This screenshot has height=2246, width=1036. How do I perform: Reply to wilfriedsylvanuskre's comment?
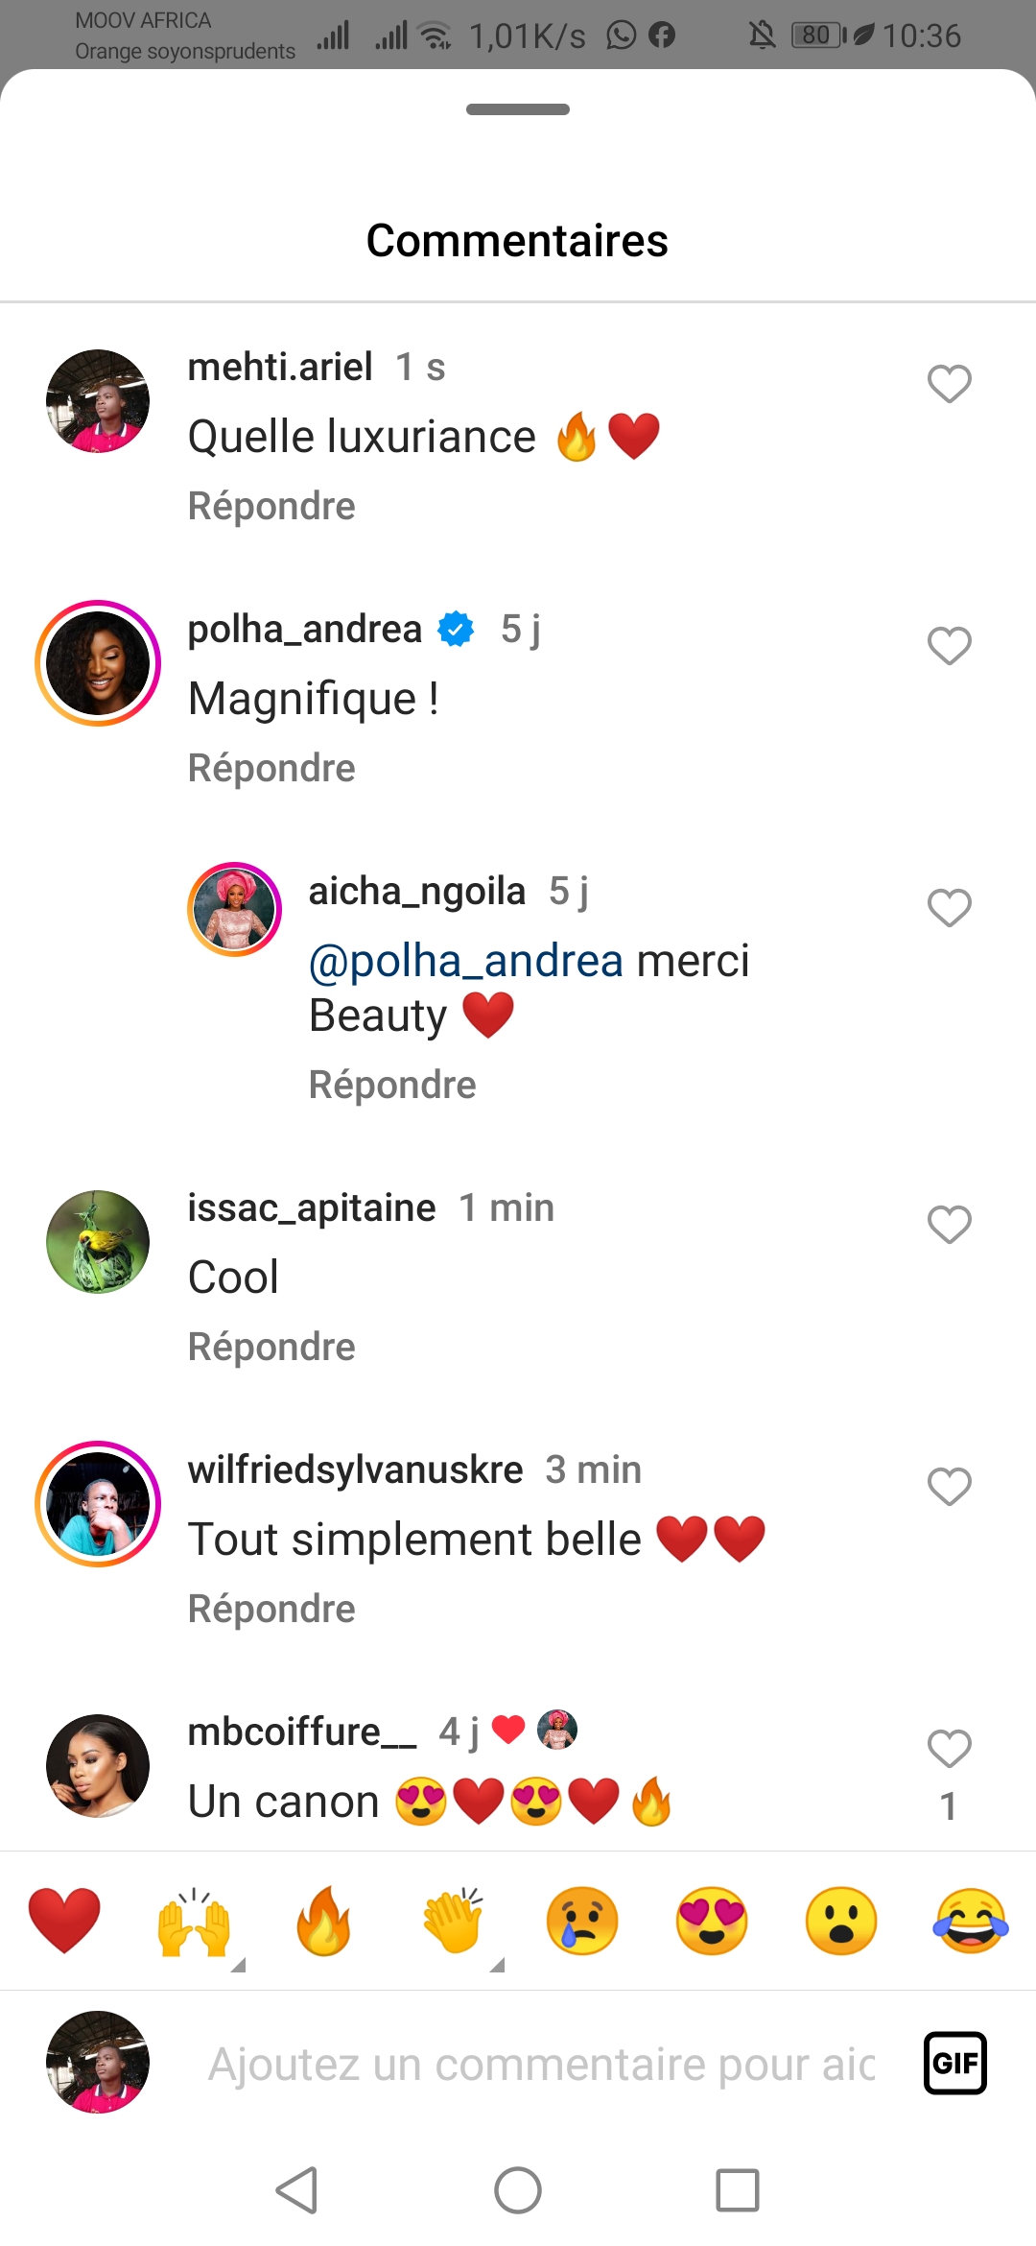(x=271, y=1609)
